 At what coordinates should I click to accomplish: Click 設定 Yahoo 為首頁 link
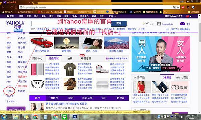[174, 16]
